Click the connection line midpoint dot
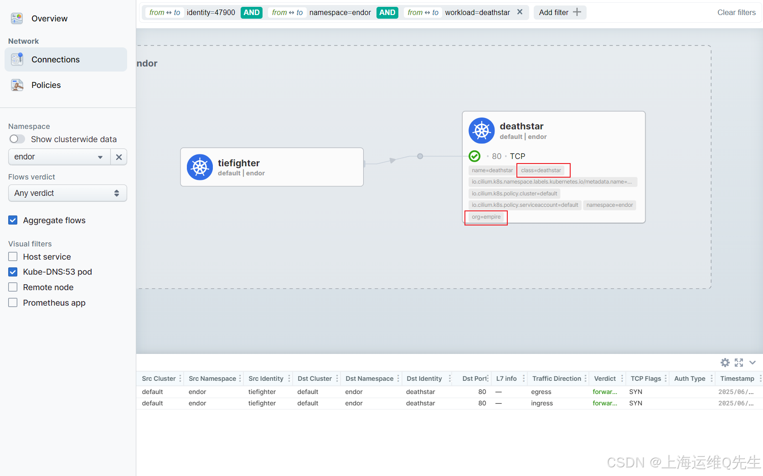The image size is (763, 476). coord(420,156)
